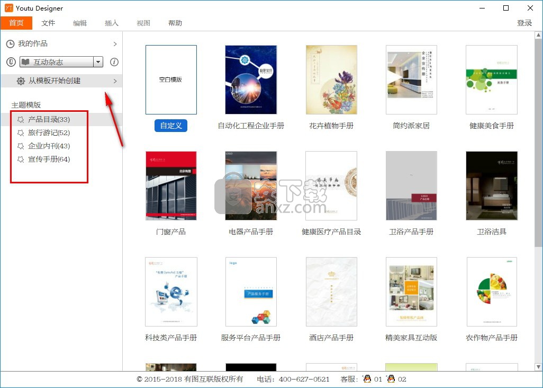Click the 自动化工程企业手册 caption text
Viewport: 543px width, 388px height.
[x=251, y=126]
